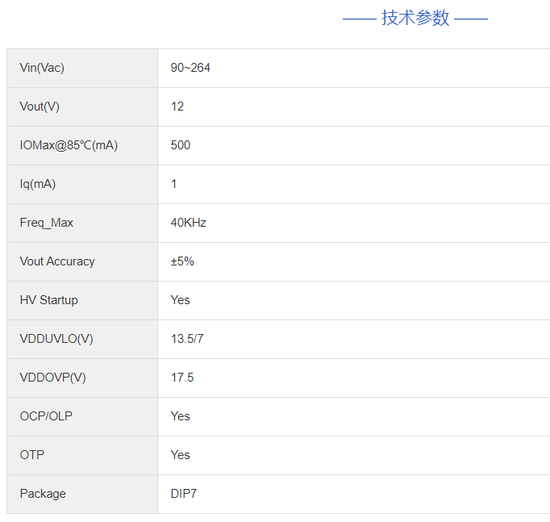Select the 40KHz frequency value
This screenshot has height=522, width=550.
pos(189,223)
